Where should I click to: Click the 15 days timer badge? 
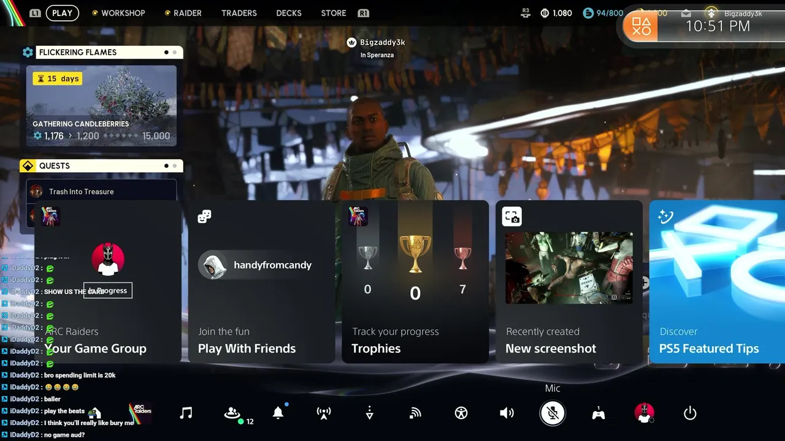click(58, 78)
